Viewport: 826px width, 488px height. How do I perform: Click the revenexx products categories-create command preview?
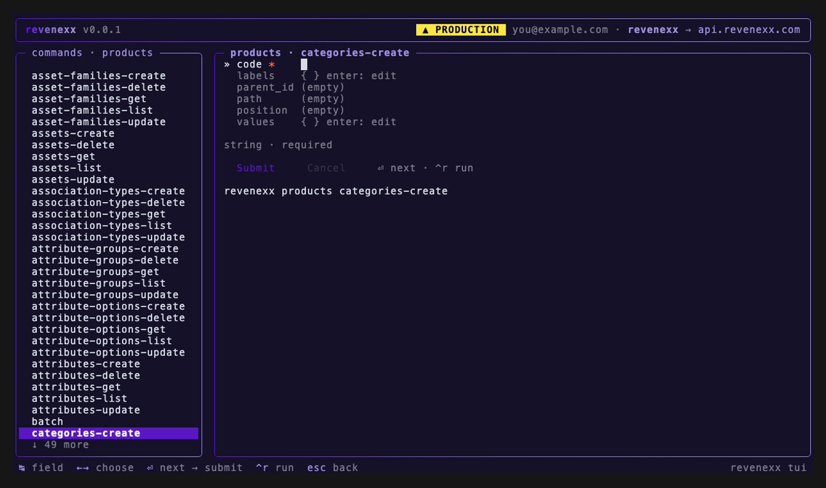click(x=336, y=191)
